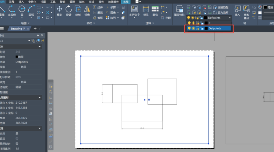Open the View (视图) ribbon tab
274x152 pixels.
(x=43, y=2)
